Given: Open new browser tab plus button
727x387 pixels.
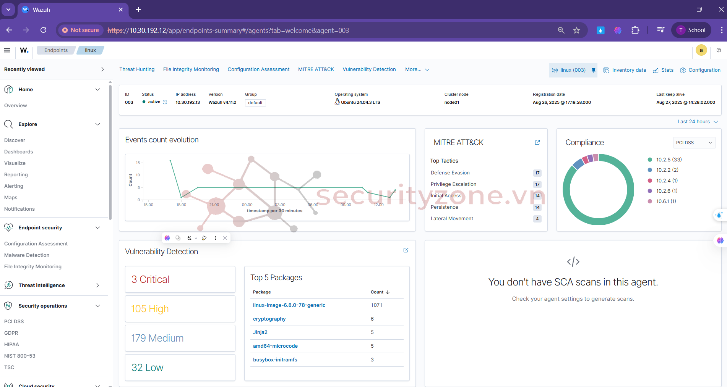Looking at the screenshot, I should pyautogui.click(x=138, y=10).
